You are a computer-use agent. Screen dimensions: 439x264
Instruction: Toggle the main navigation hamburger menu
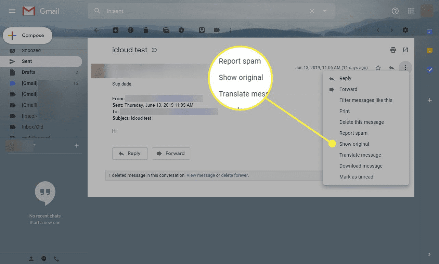[x=12, y=11]
